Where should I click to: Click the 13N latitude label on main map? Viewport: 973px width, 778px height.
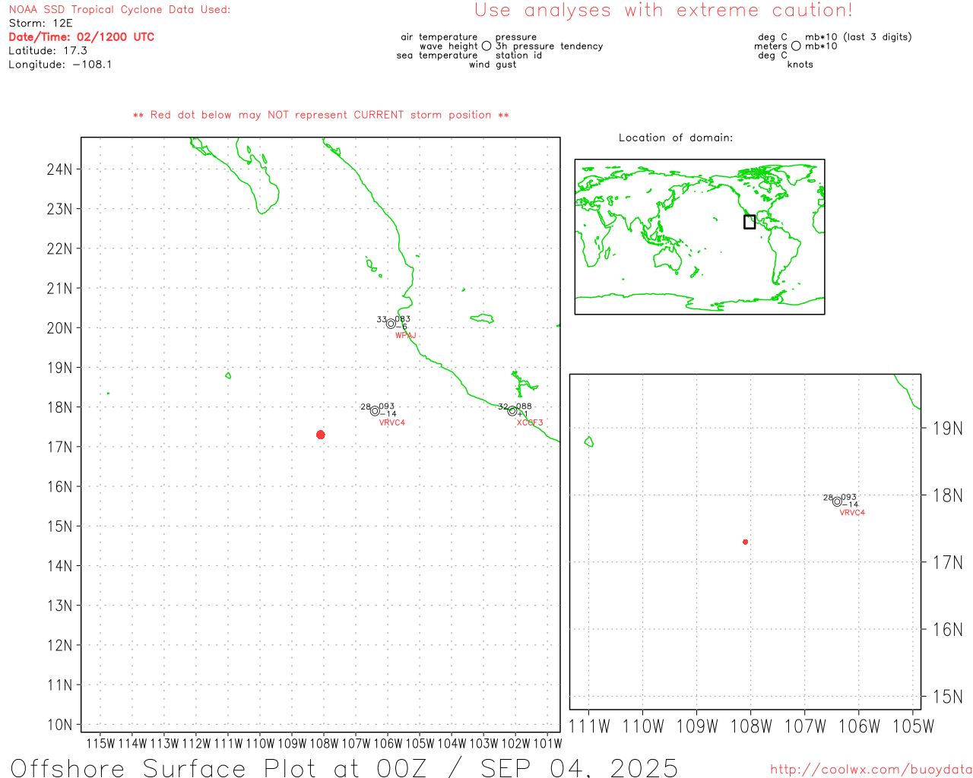59,606
